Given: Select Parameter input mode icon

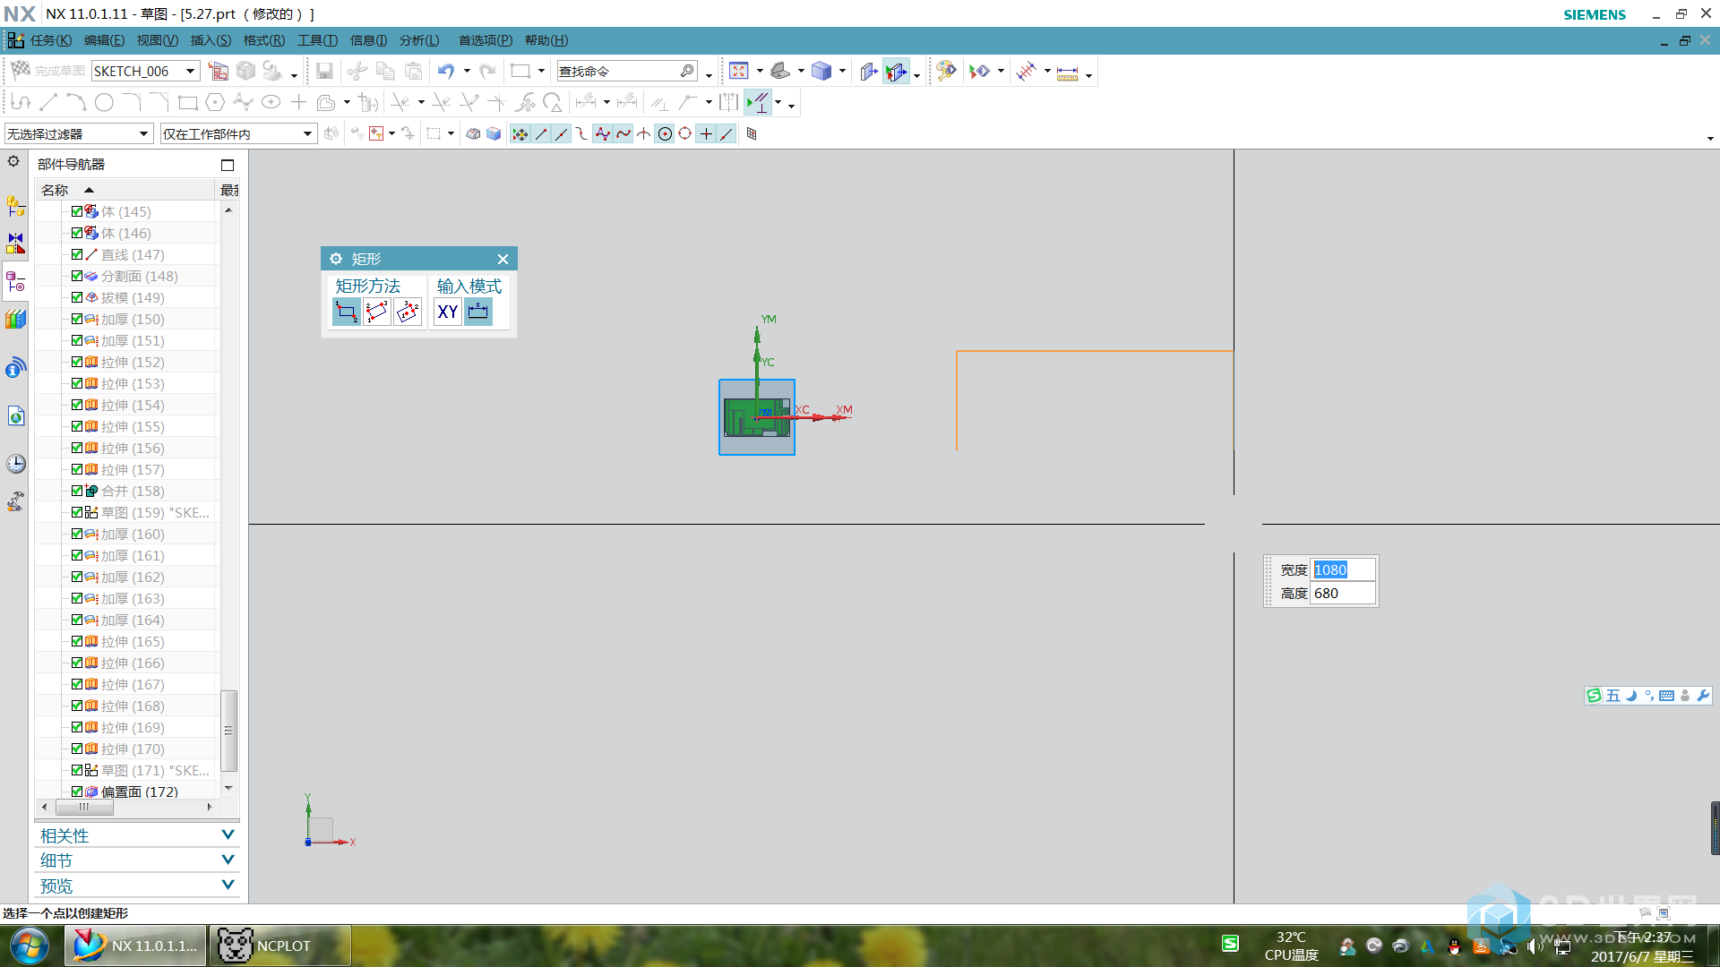Looking at the screenshot, I should 478,312.
